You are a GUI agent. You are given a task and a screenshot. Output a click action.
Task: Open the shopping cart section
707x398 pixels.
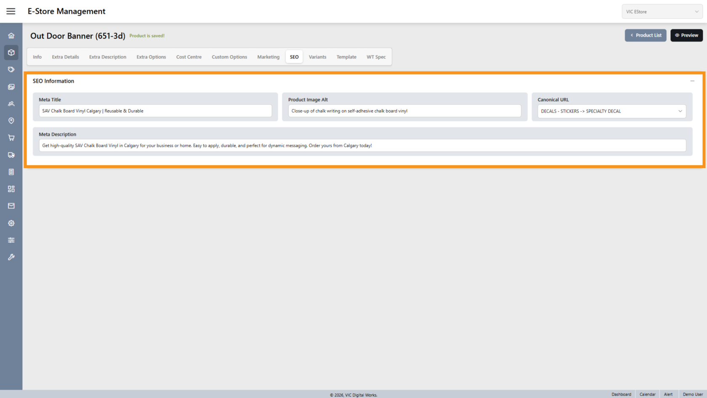tap(11, 138)
